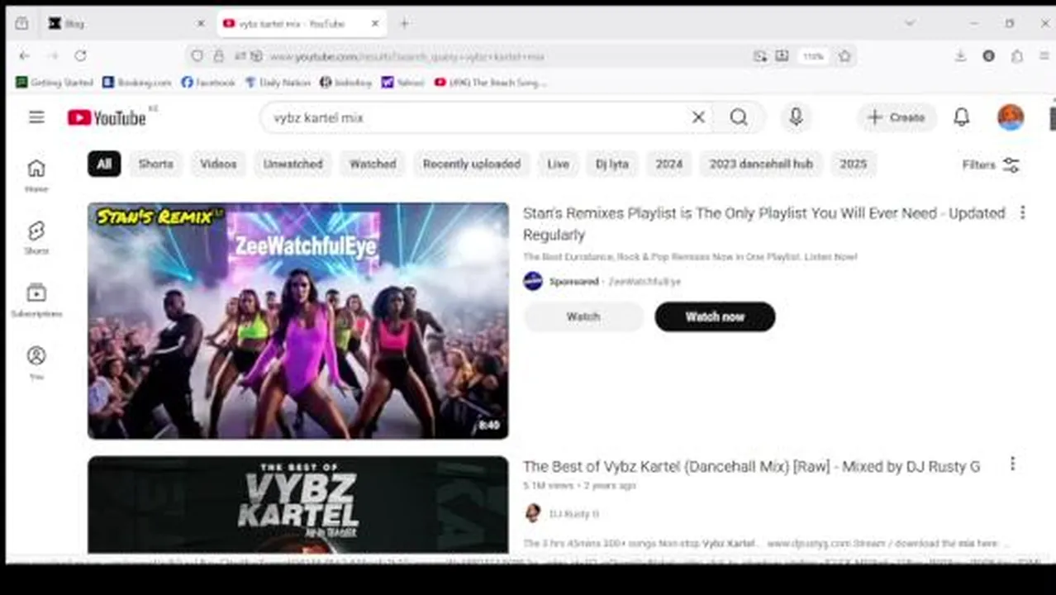
Task: Reload the page in the browser
Action: 80,55
